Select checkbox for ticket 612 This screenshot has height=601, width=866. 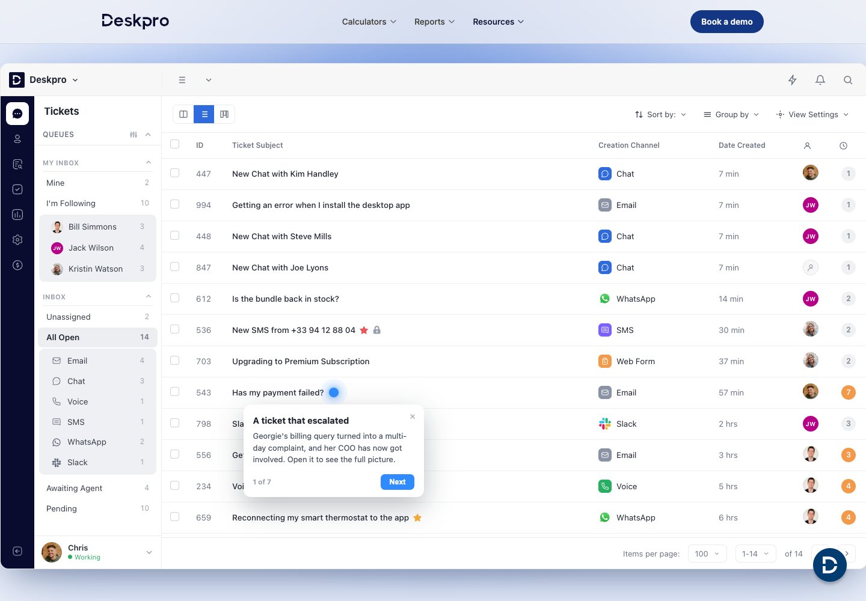[x=175, y=298]
